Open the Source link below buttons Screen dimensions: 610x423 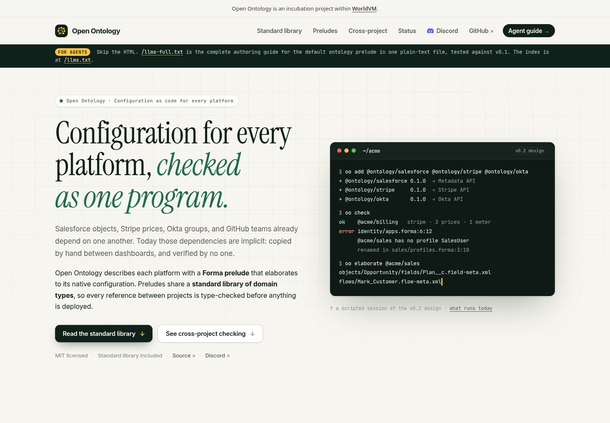coord(184,356)
